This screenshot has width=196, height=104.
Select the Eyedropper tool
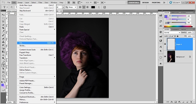(x=3, y=31)
